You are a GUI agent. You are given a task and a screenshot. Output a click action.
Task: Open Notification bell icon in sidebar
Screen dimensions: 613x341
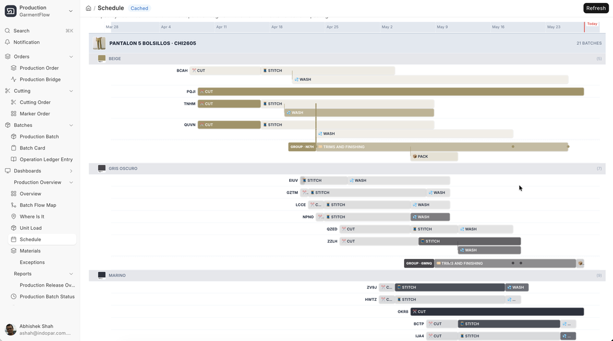[x=7, y=42]
